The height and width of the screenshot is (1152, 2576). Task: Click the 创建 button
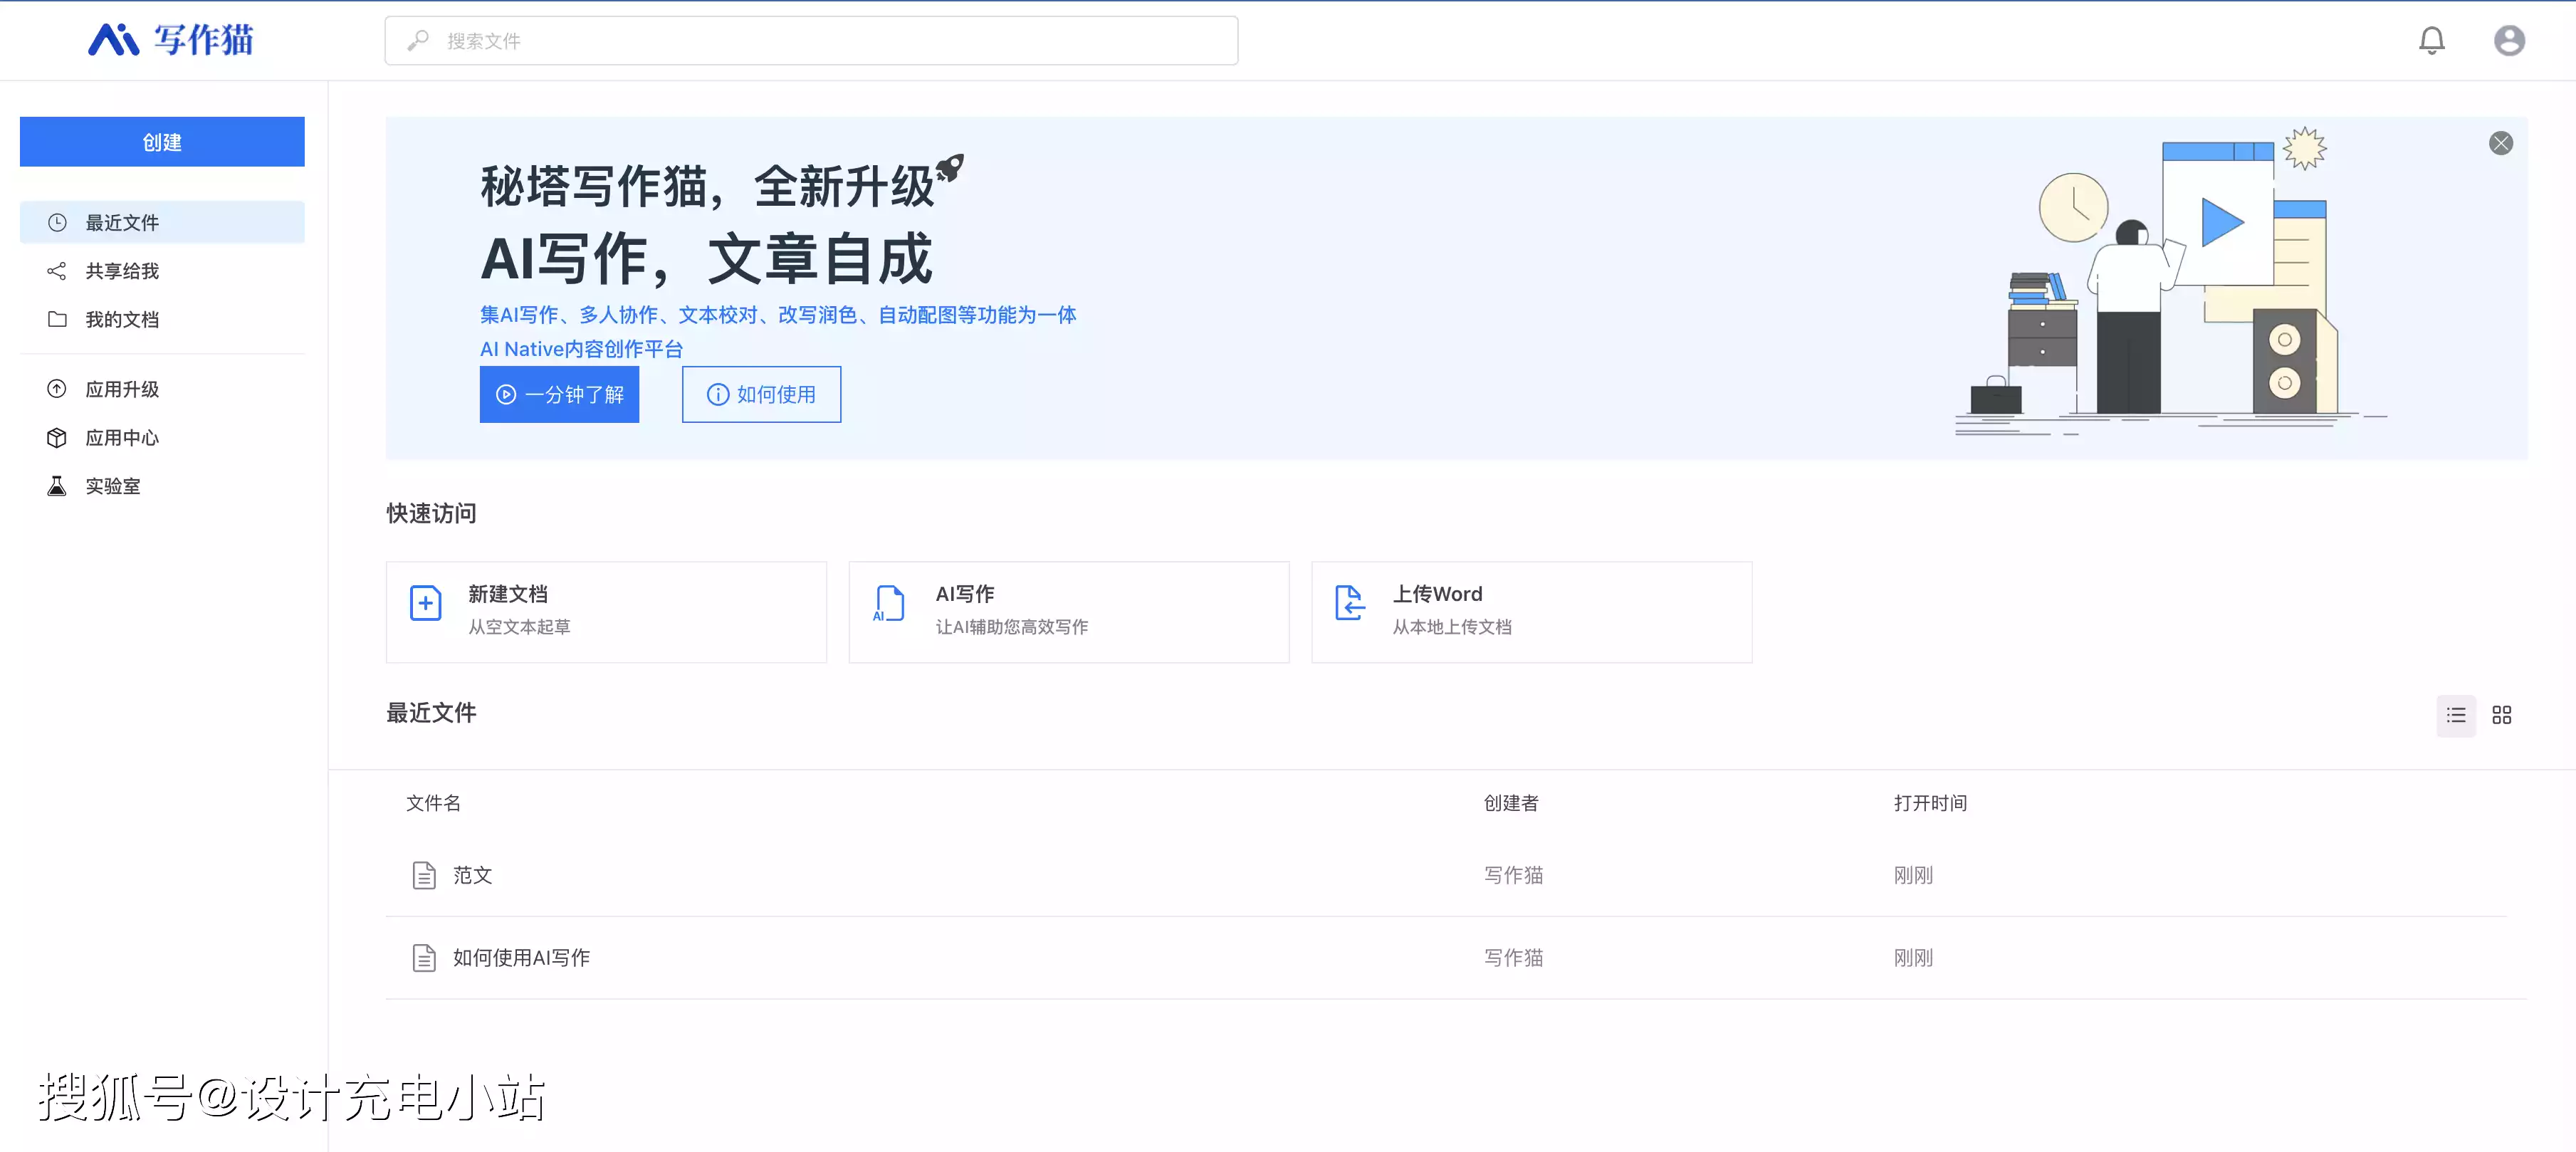click(162, 142)
